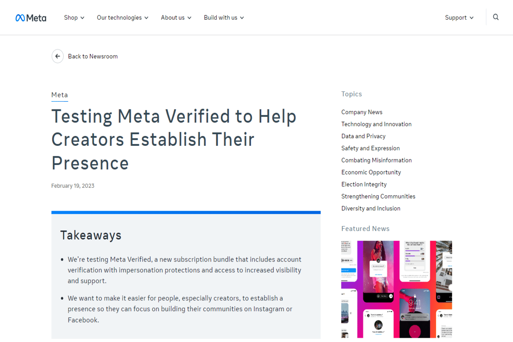Image resolution: width=513 pixels, height=342 pixels.
Task: Expand the Shop dropdown menu
Action: pos(74,18)
